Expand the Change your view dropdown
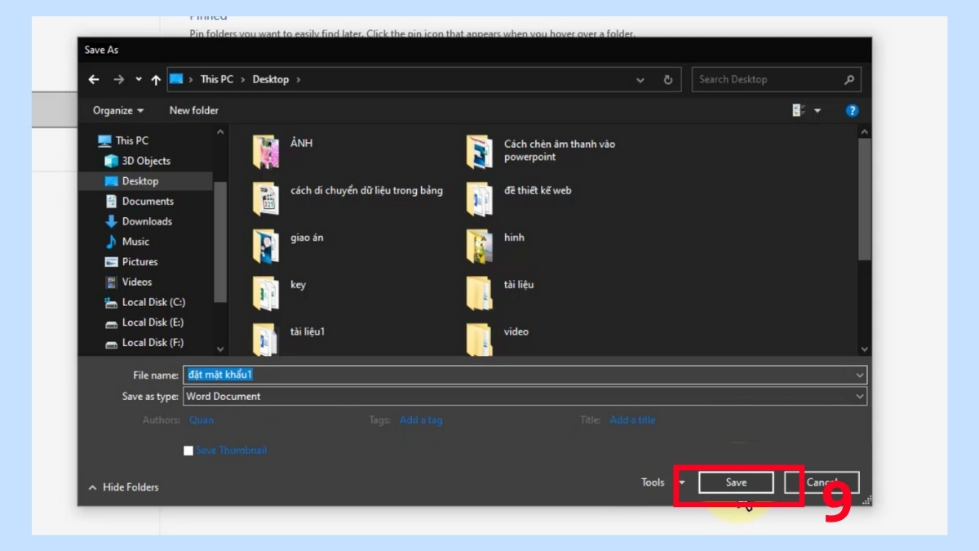 click(817, 110)
